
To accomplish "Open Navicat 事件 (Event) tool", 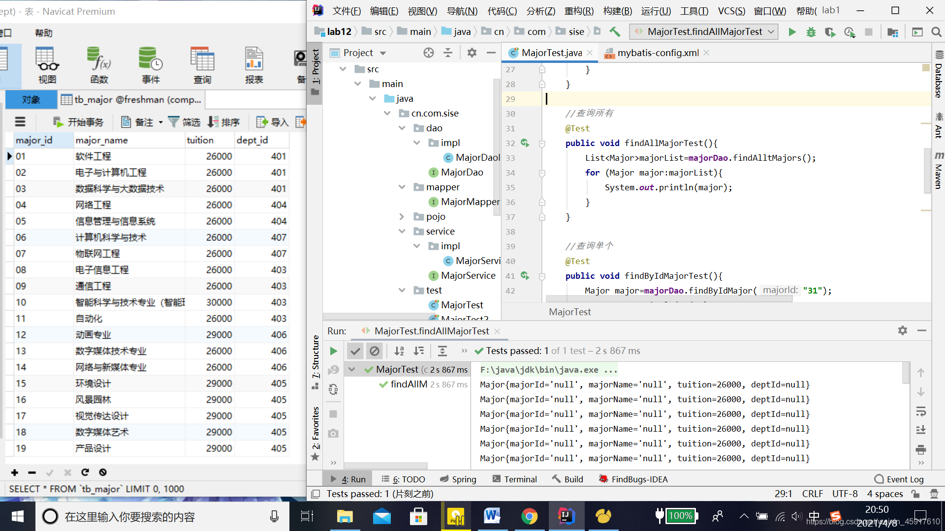I will pos(151,65).
